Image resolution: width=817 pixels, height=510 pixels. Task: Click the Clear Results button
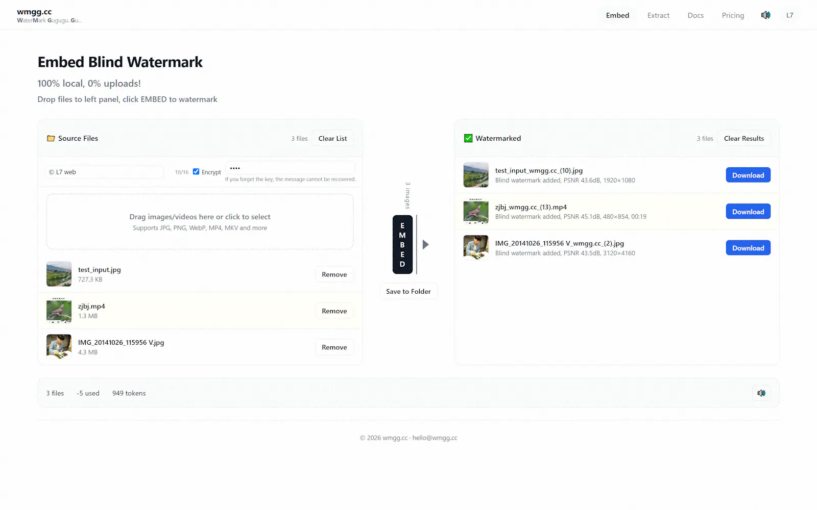[x=744, y=138]
